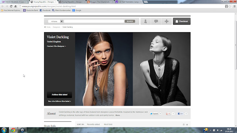Open the Windows Start button
The image size is (237, 133).
(4, 130)
